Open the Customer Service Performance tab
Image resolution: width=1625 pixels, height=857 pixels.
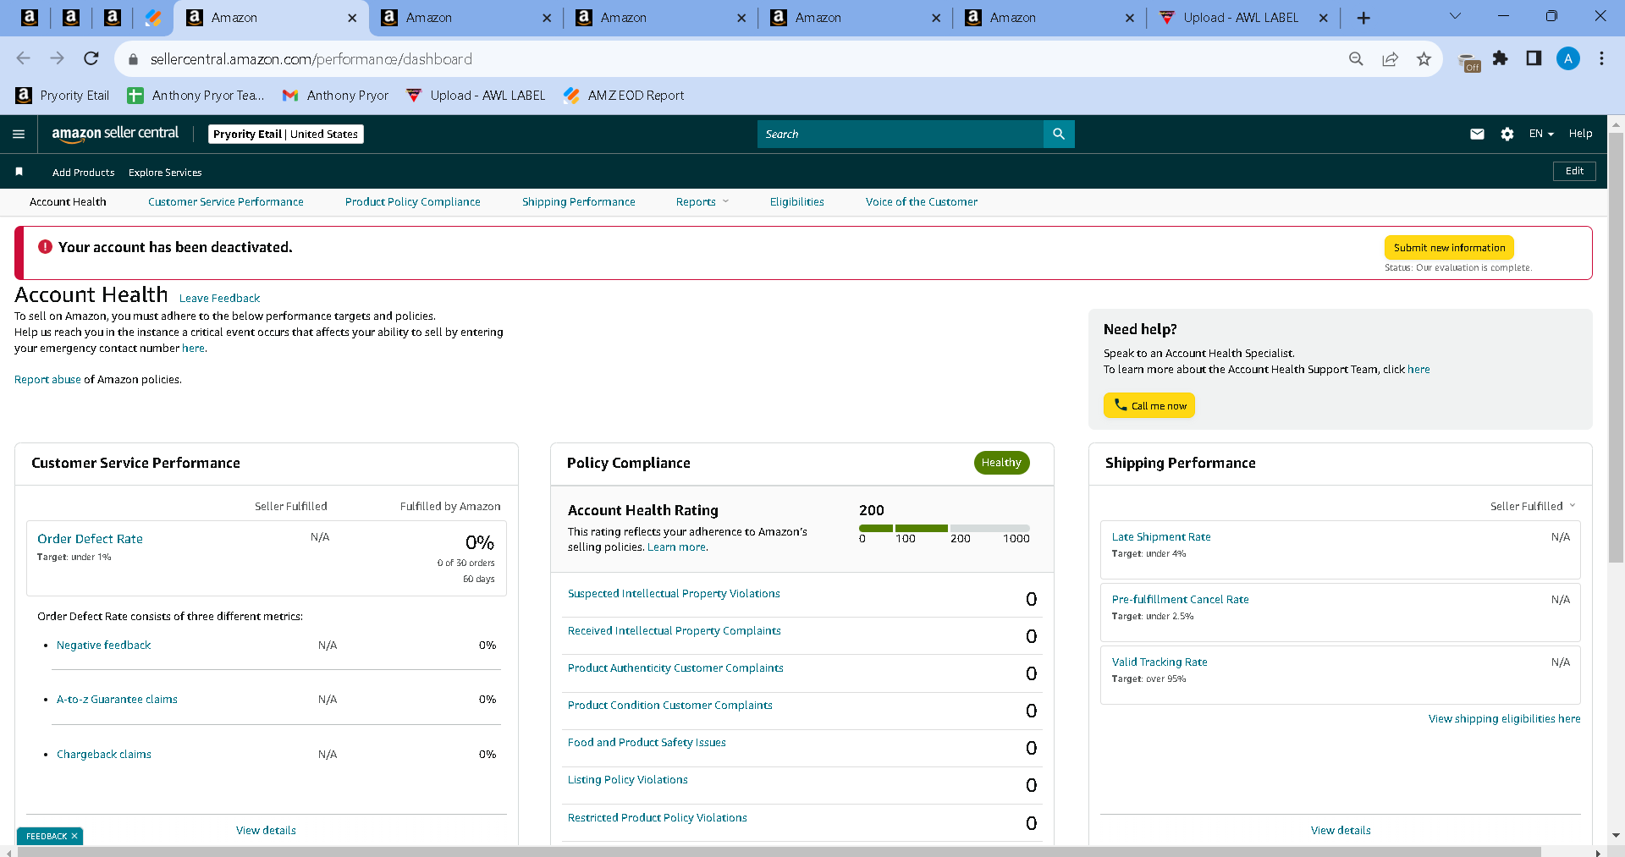tap(225, 201)
